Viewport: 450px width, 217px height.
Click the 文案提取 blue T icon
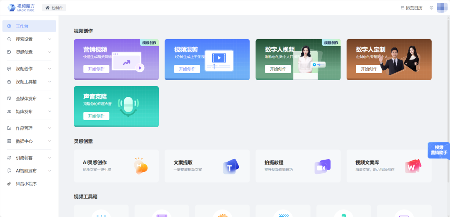(x=230, y=166)
